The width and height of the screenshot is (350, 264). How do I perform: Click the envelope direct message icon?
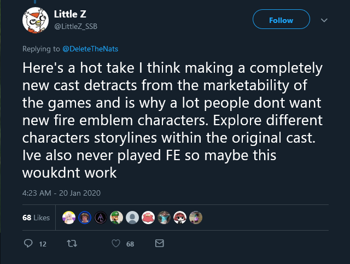coord(159,243)
